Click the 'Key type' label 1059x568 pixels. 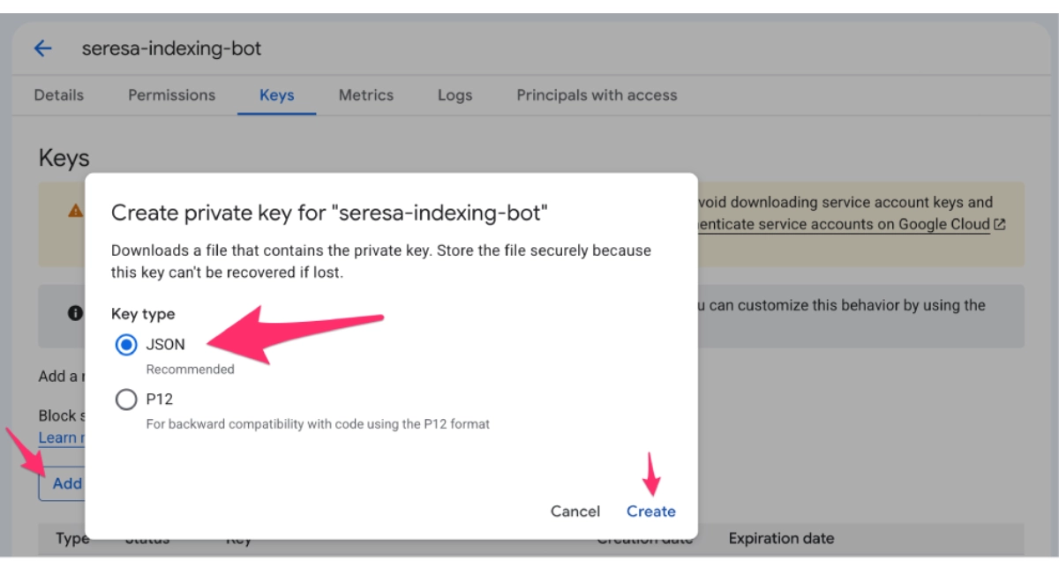pos(143,314)
